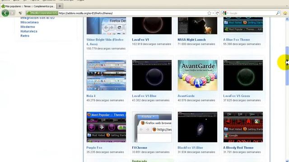Click the NASA Night Launch thumbnail
The height and width of the screenshot is (162, 289).
(x=197, y=26)
